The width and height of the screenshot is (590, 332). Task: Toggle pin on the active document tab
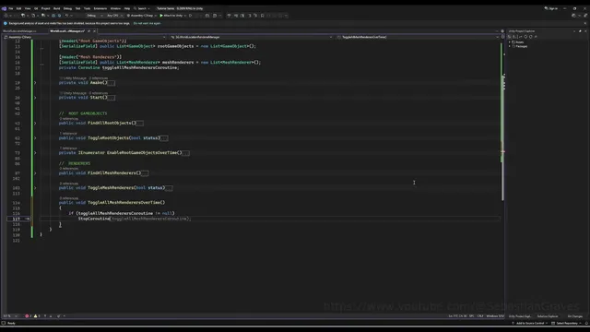click(x=88, y=30)
